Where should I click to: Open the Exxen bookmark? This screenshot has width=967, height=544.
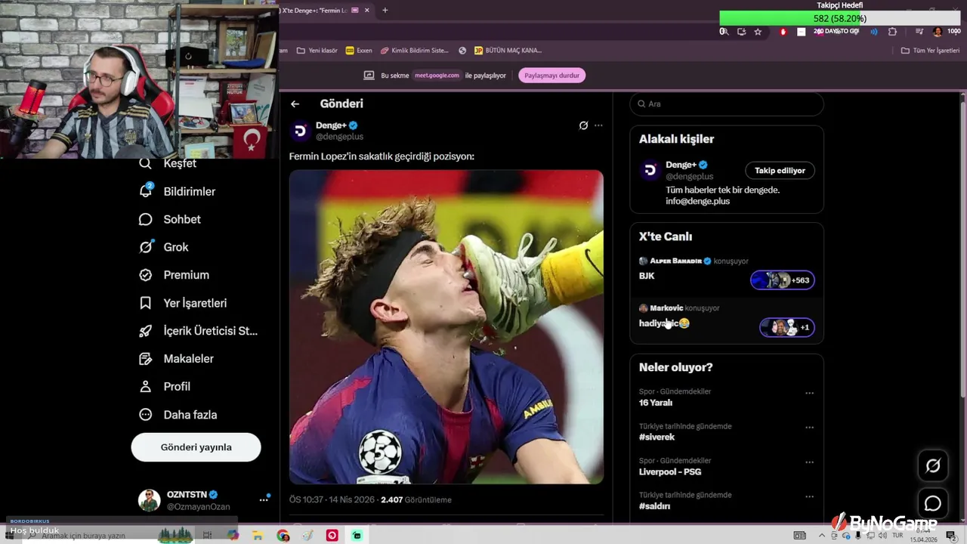(359, 51)
